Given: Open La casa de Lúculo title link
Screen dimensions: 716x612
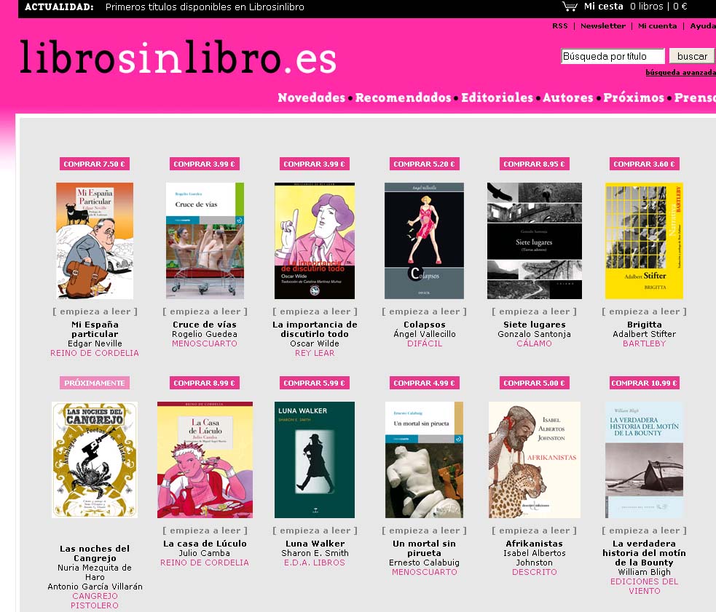Looking at the screenshot, I should coord(205,544).
